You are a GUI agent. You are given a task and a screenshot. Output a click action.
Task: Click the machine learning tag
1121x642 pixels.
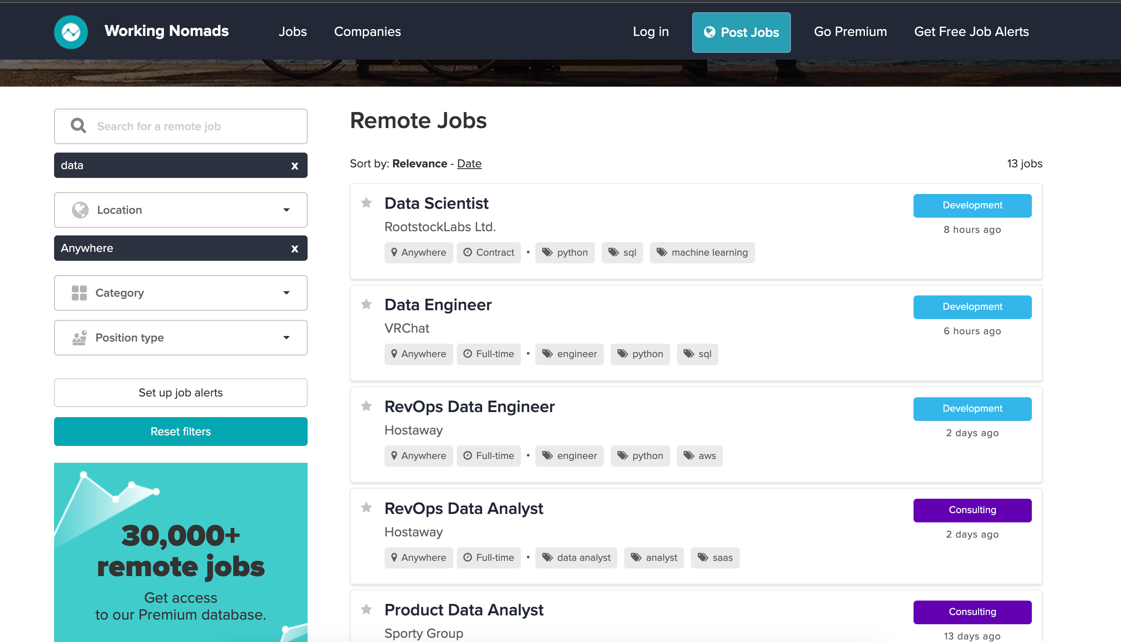[702, 253]
